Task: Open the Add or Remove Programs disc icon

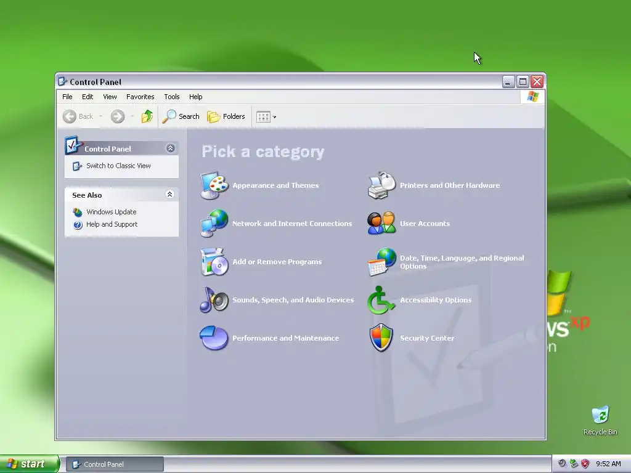Action: pos(214,262)
